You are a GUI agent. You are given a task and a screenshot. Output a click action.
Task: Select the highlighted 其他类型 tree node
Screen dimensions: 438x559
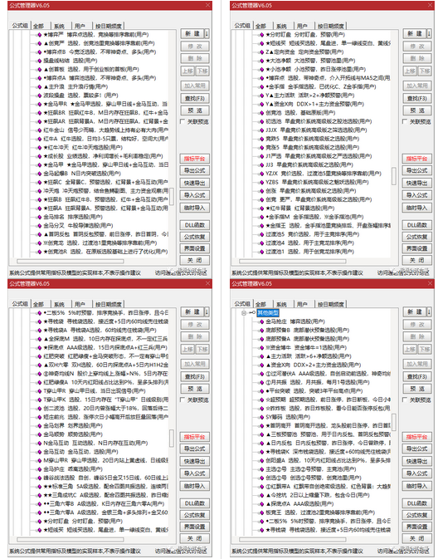click(268, 313)
